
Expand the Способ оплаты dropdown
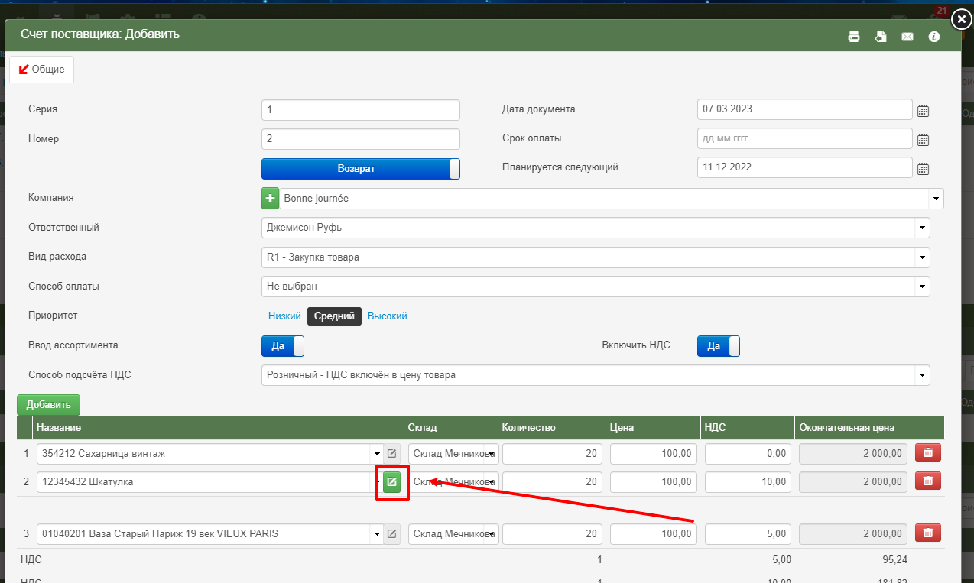[x=923, y=287]
